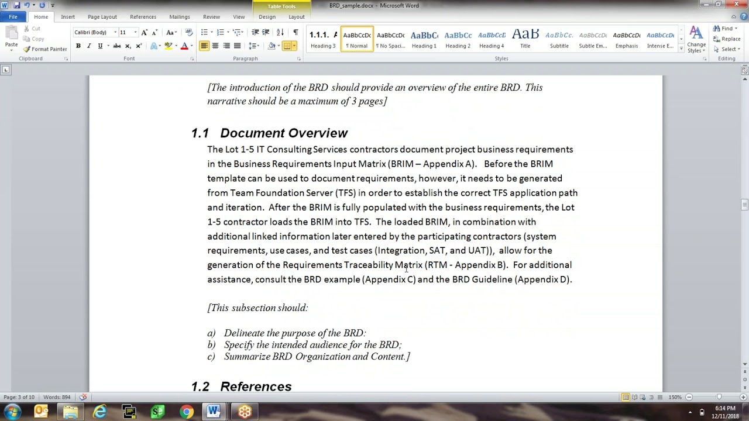Apply No Spacing style
The image size is (749, 421).
click(390, 39)
